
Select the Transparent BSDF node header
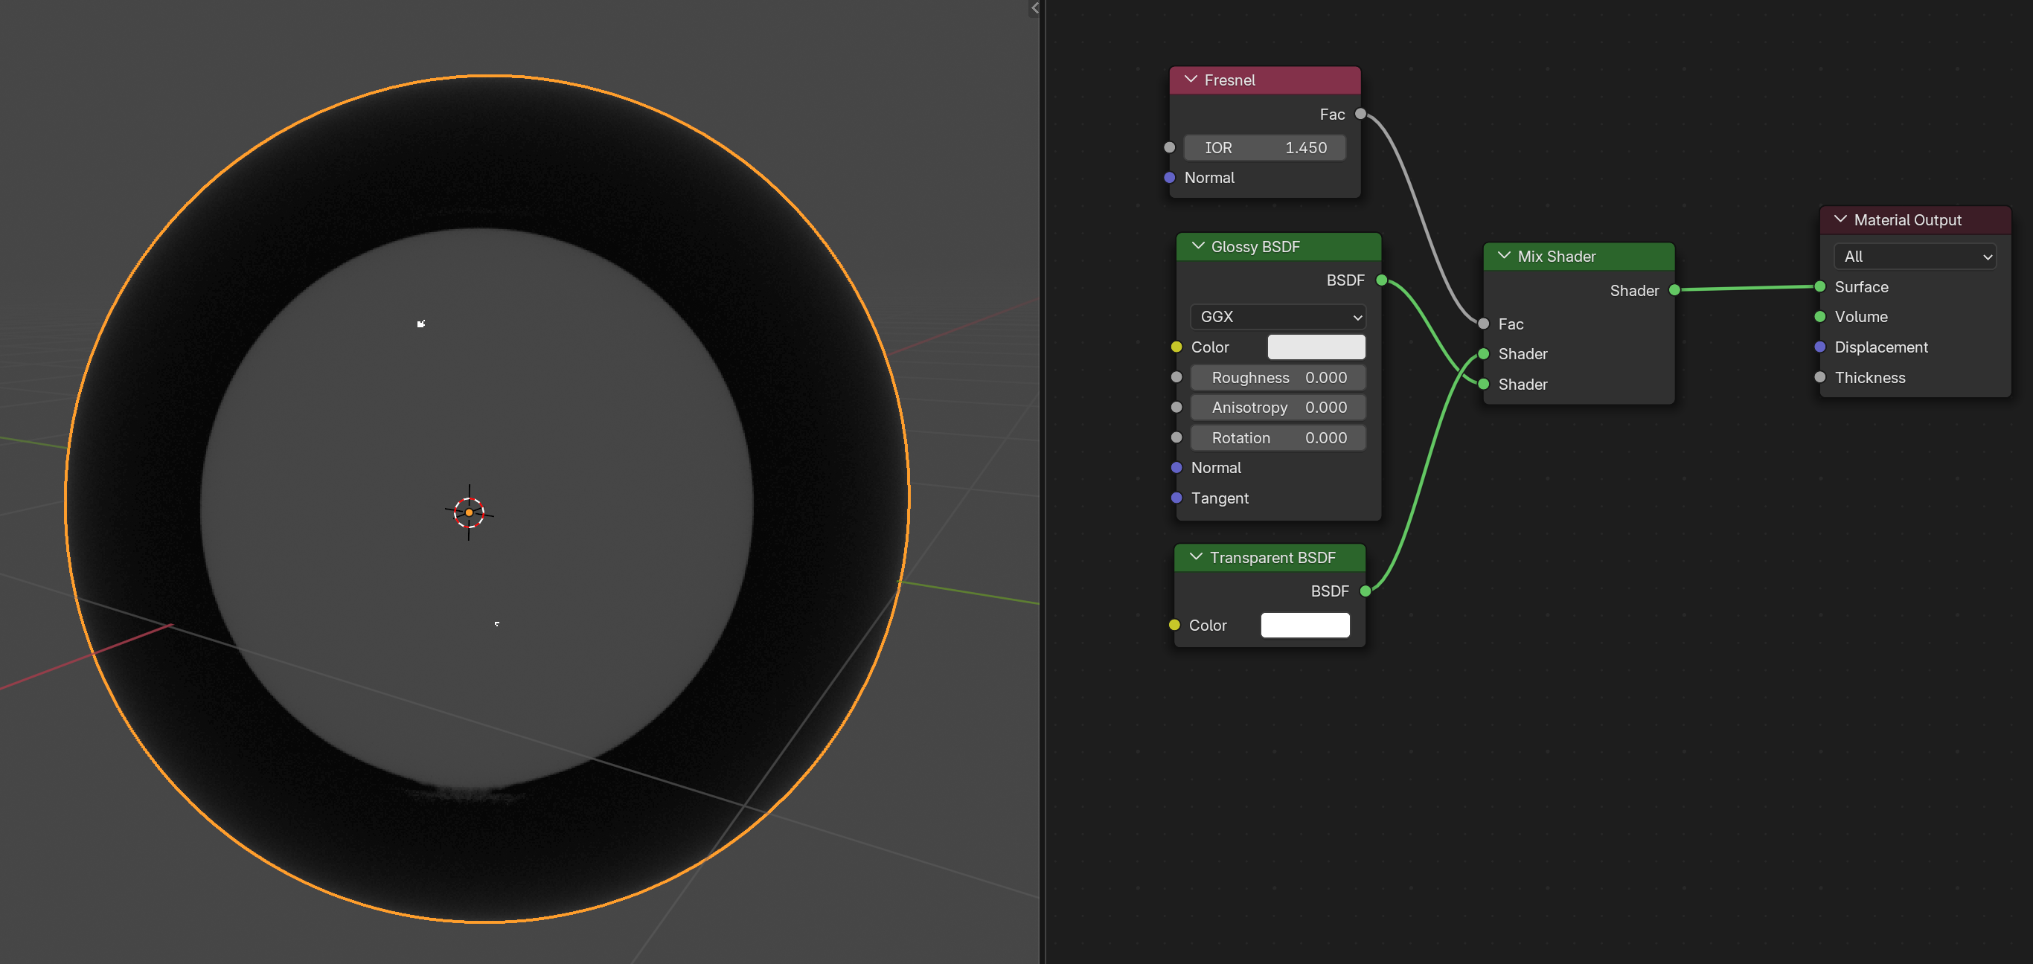1269,557
